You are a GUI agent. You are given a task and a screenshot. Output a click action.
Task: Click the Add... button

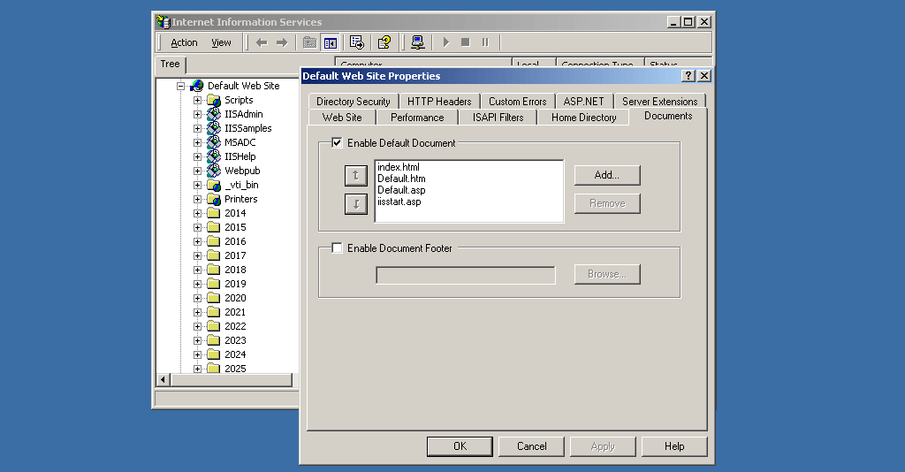click(x=607, y=175)
